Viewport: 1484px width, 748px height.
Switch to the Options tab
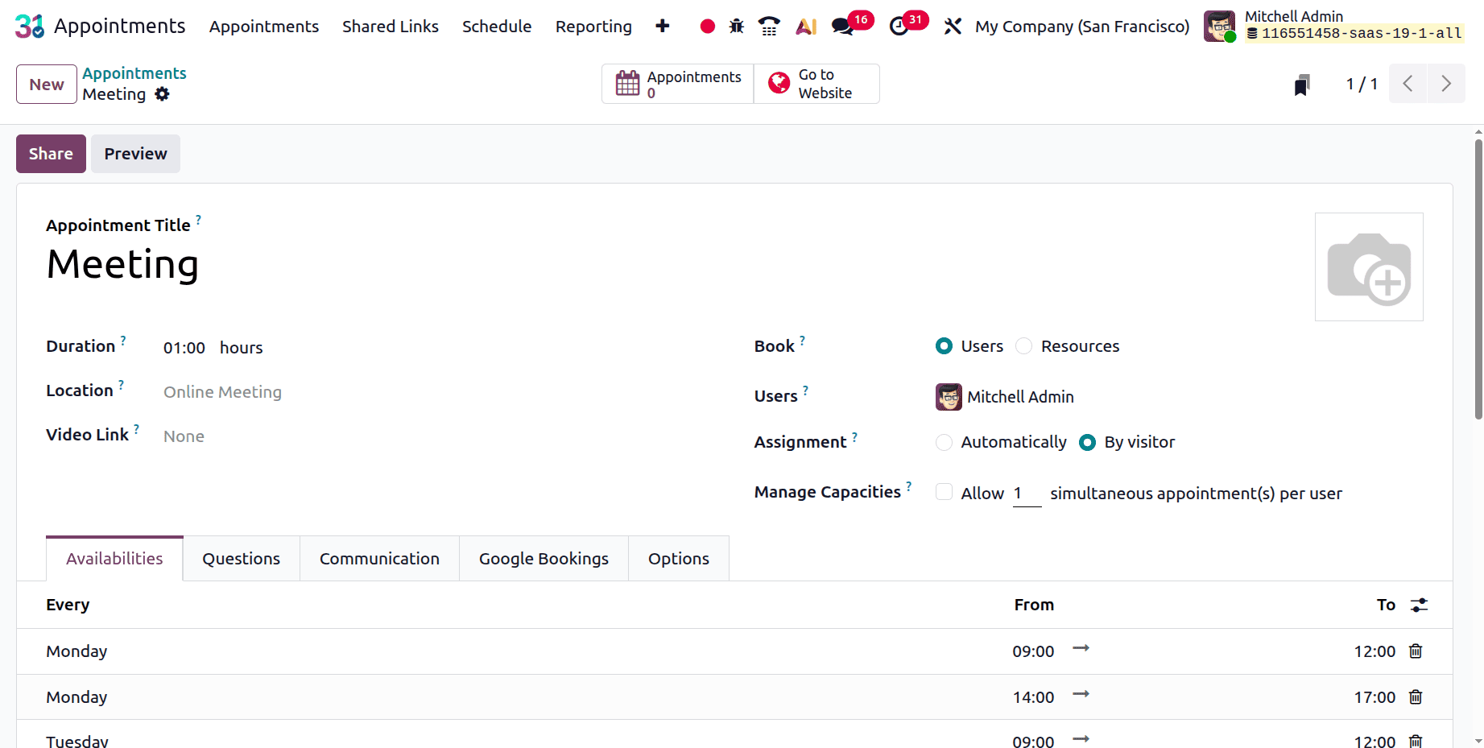coord(679,559)
